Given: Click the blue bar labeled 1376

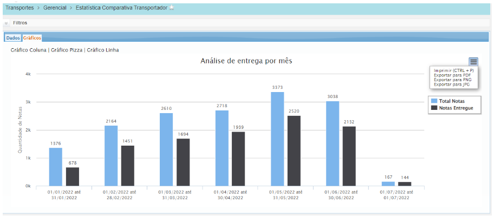Looking at the screenshot, I should [x=55, y=167].
